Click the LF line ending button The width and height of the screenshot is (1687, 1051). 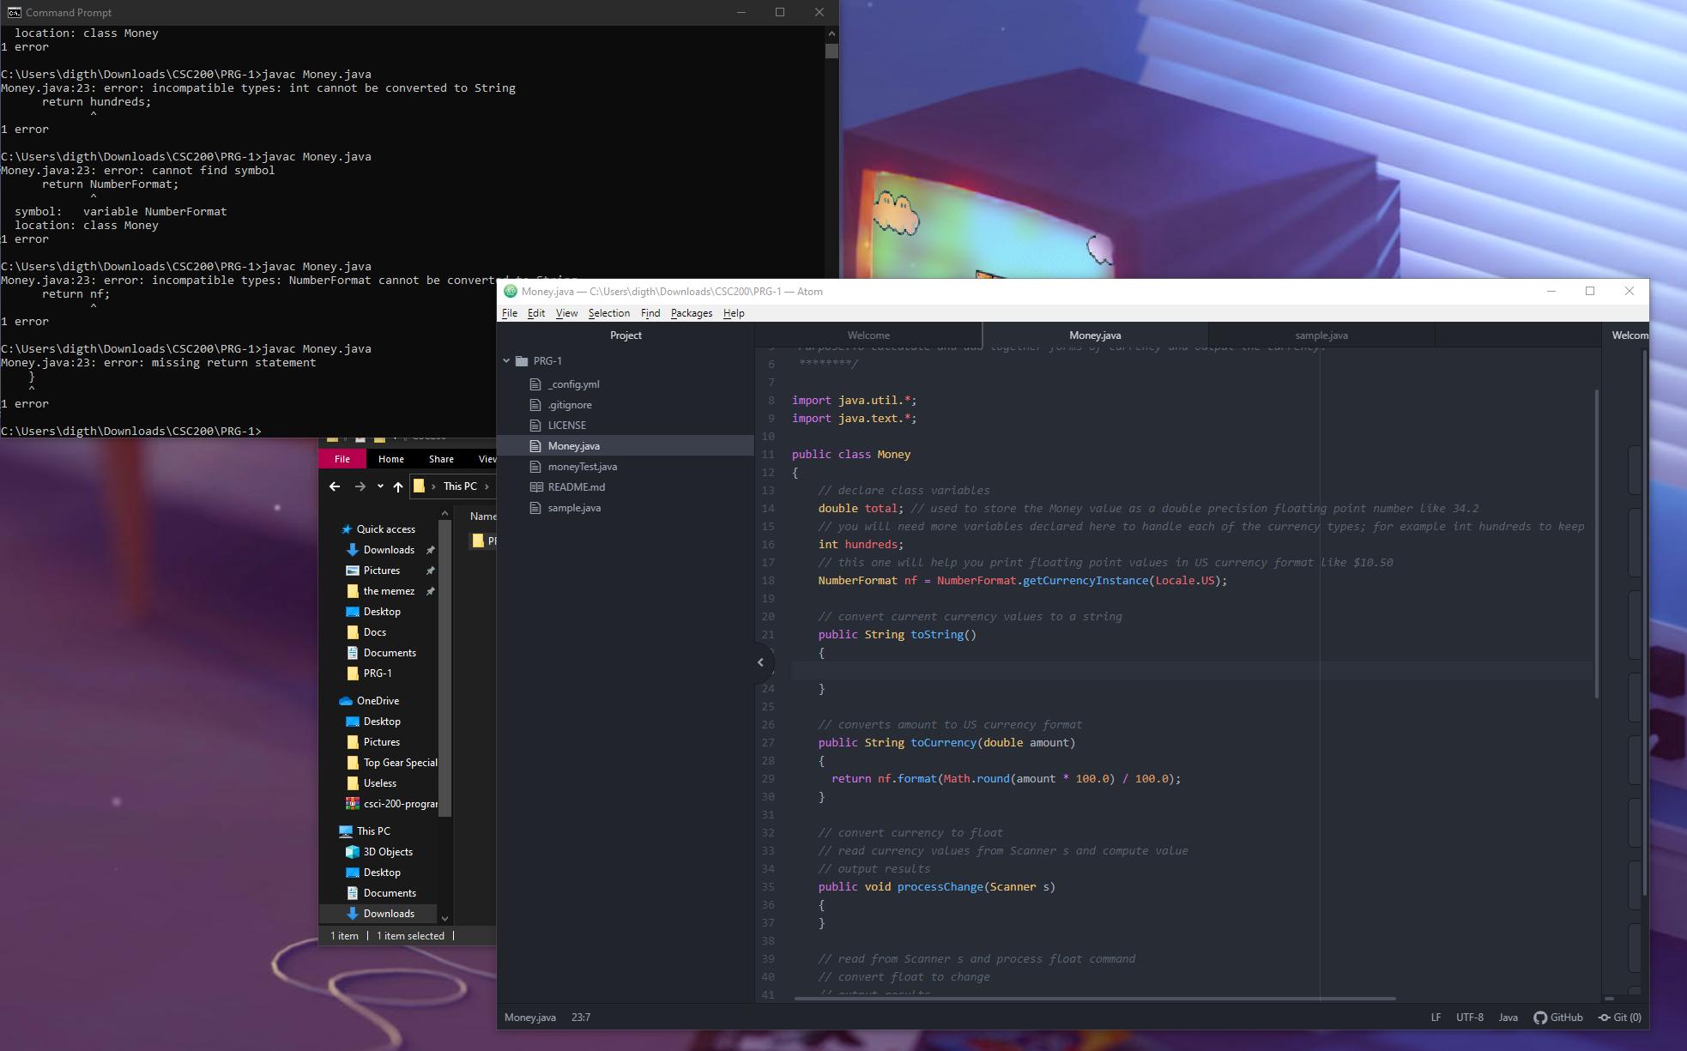tap(1436, 1018)
